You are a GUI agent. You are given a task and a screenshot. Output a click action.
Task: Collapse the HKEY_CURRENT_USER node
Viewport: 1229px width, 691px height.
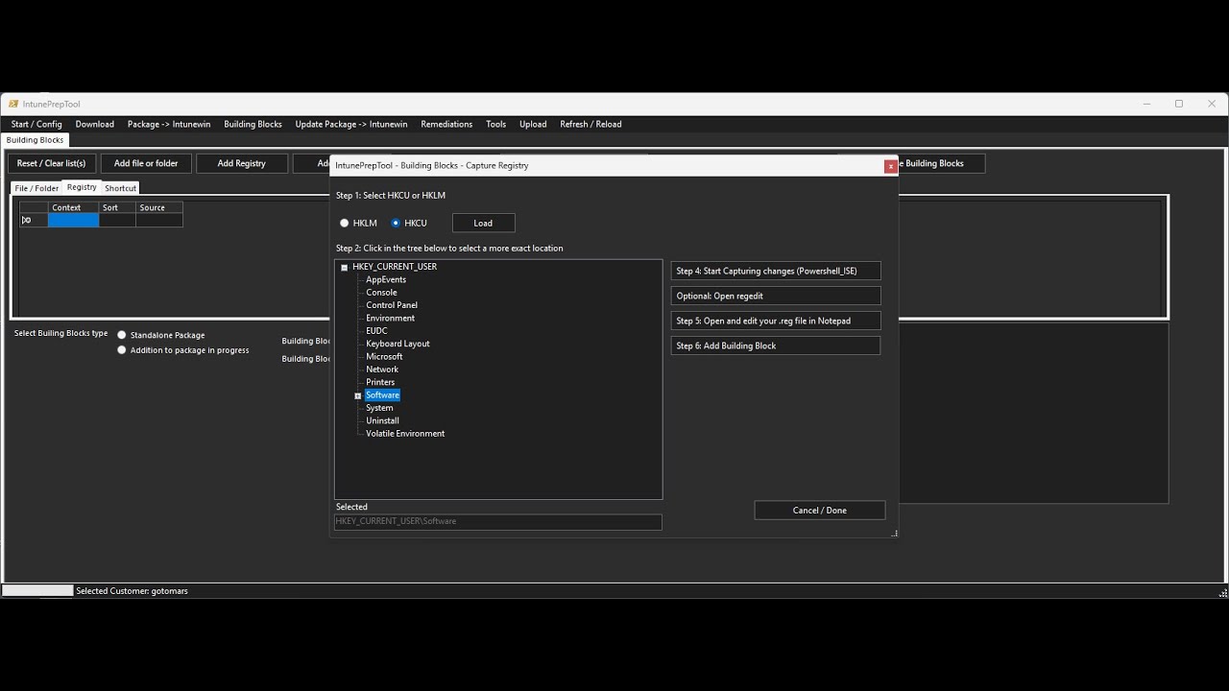(x=344, y=266)
